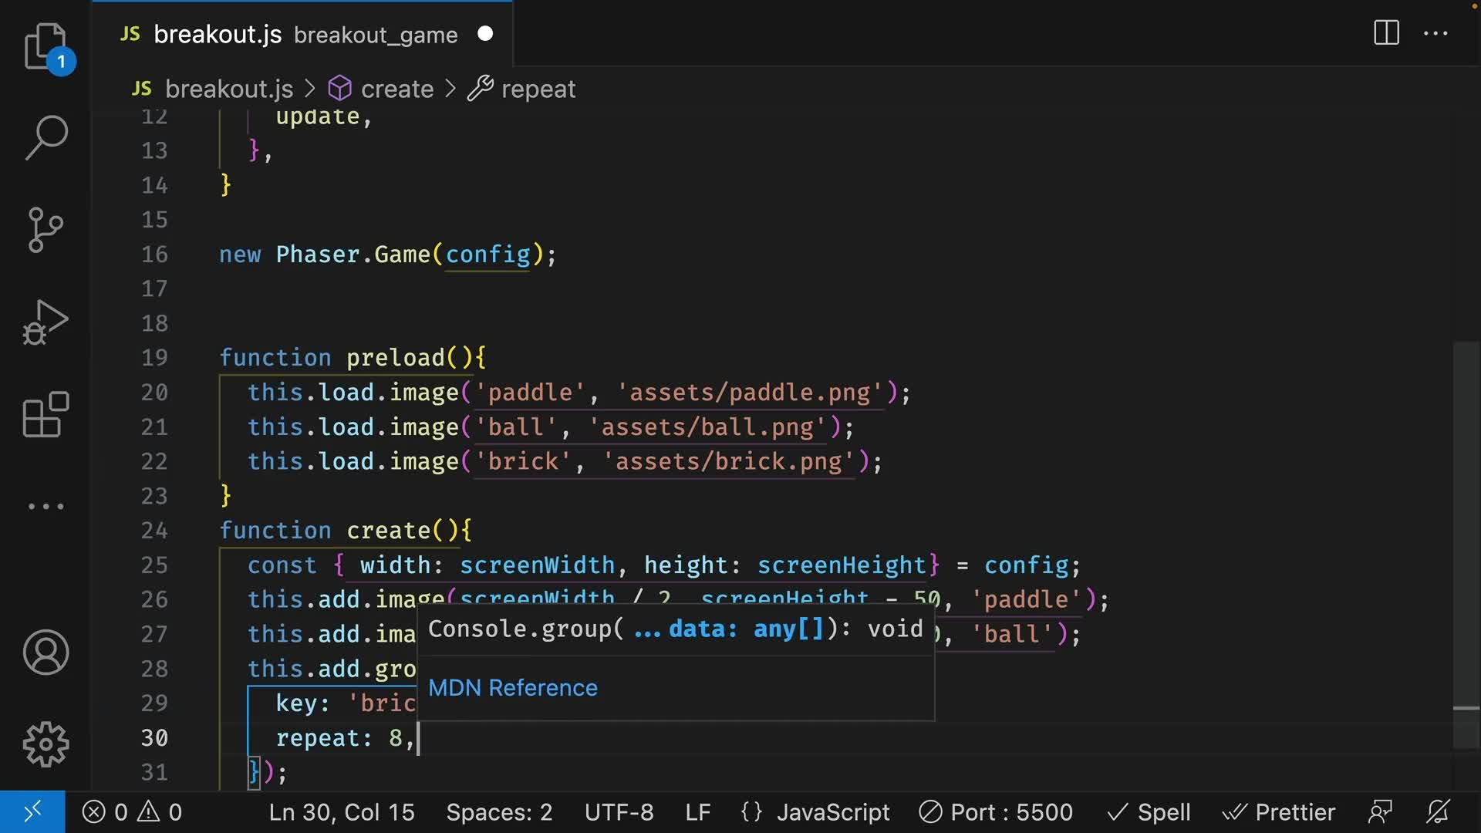Viewport: 1481px width, 833px height.
Task: Click the repeat key on line 30
Action: pyautogui.click(x=318, y=738)
